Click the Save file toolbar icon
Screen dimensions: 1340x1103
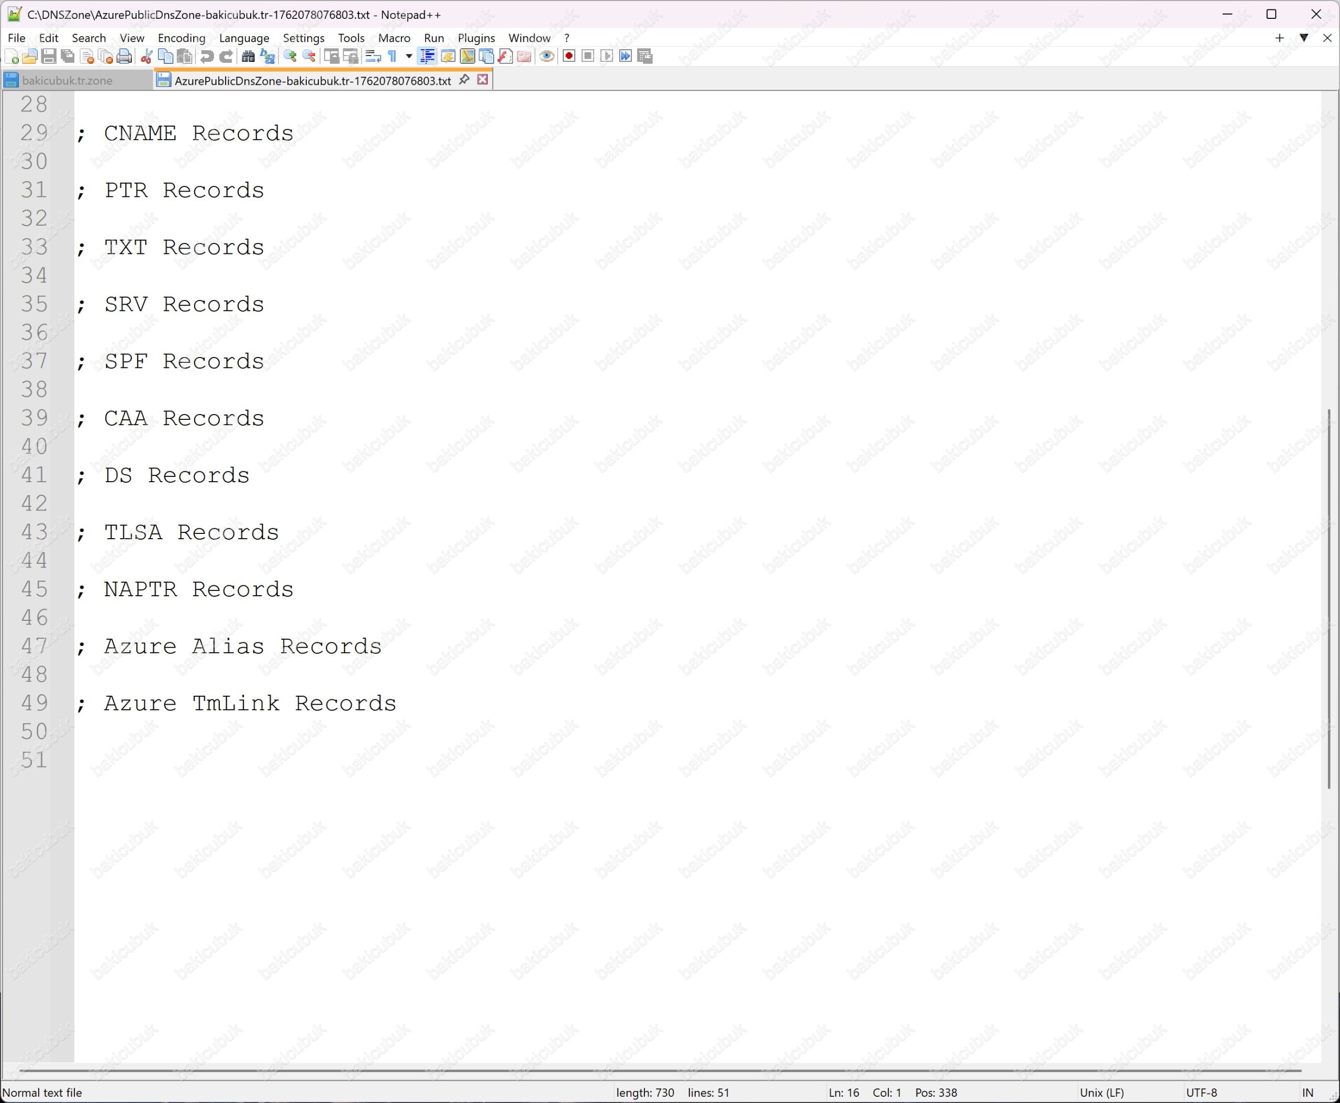[x=48, y=57]
